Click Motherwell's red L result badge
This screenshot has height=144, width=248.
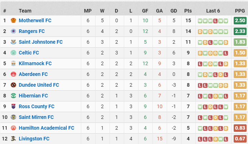click(x=215, y=21)
